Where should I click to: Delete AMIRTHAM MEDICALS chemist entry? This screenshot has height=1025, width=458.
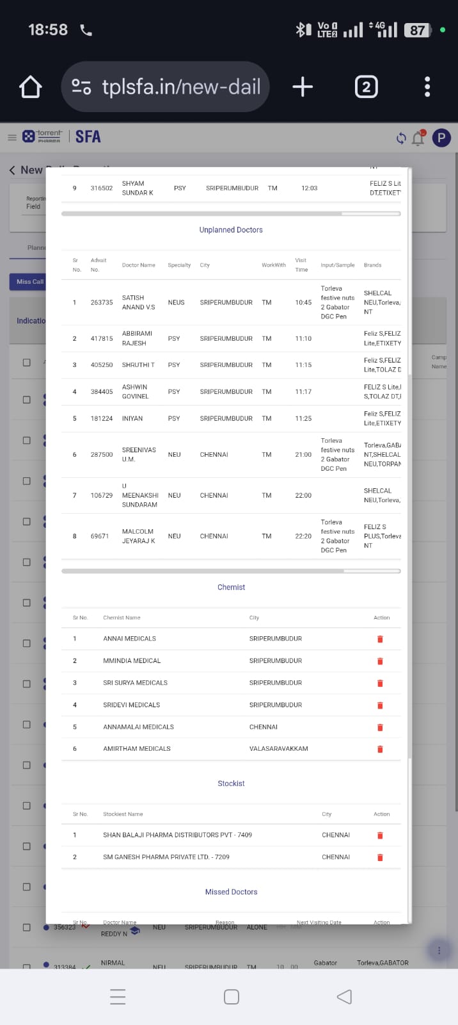380,749
